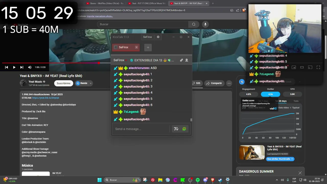Select the SeFirox chatroom tab
The width and height of the screenshot is (327, 184).
(126, 47)
